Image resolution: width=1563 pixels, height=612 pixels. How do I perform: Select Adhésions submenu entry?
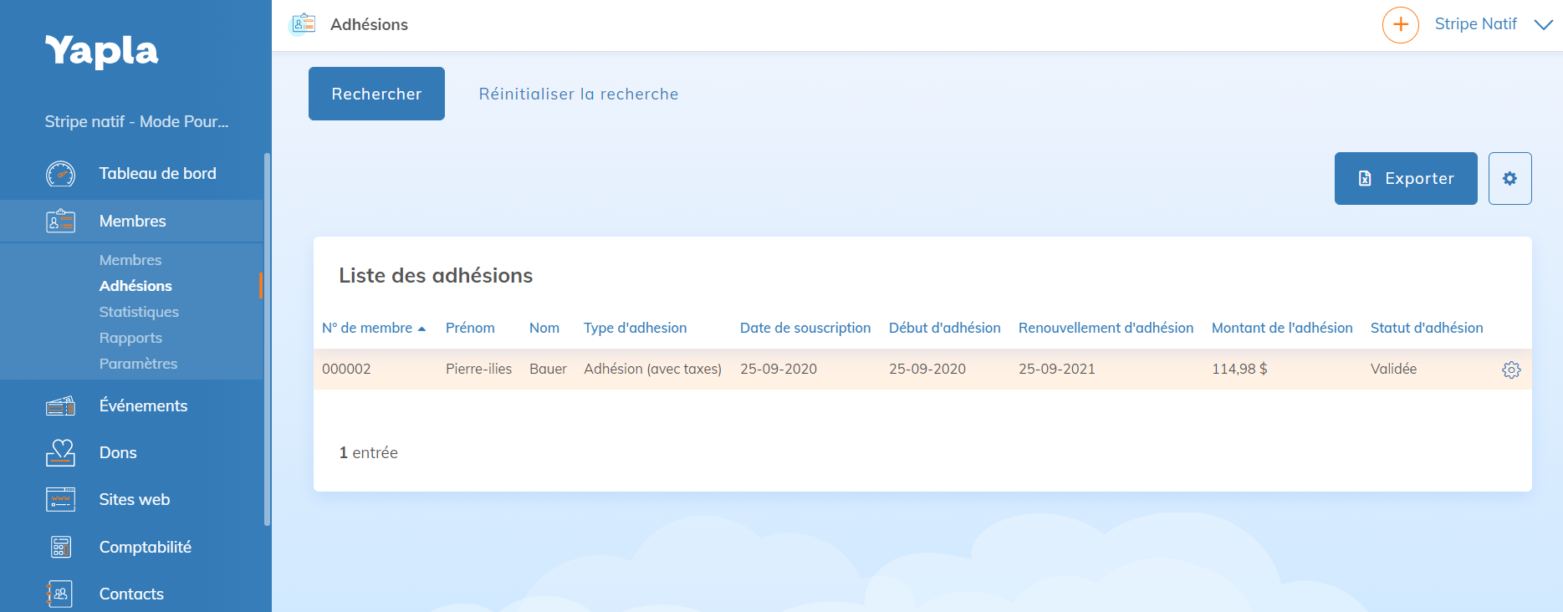pyautogui.click(x=135, y=286)
